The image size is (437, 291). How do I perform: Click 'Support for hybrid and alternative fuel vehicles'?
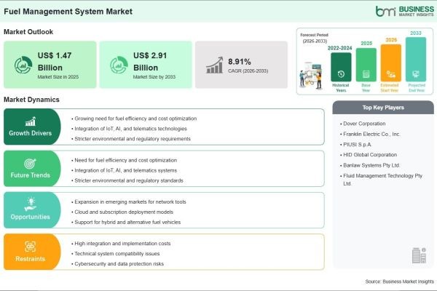(x=126, y=222)
